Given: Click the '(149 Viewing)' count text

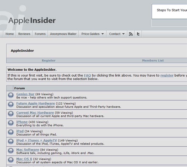Looking at the screenshot, I should point(68,141).
